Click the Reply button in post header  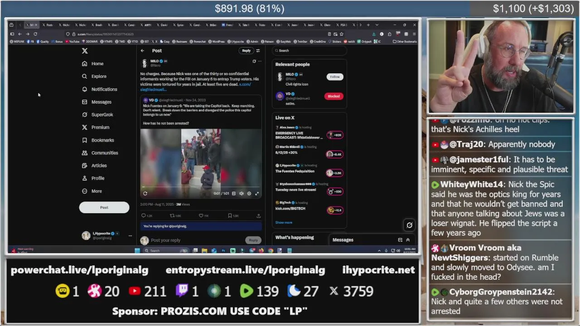(246, 51)
